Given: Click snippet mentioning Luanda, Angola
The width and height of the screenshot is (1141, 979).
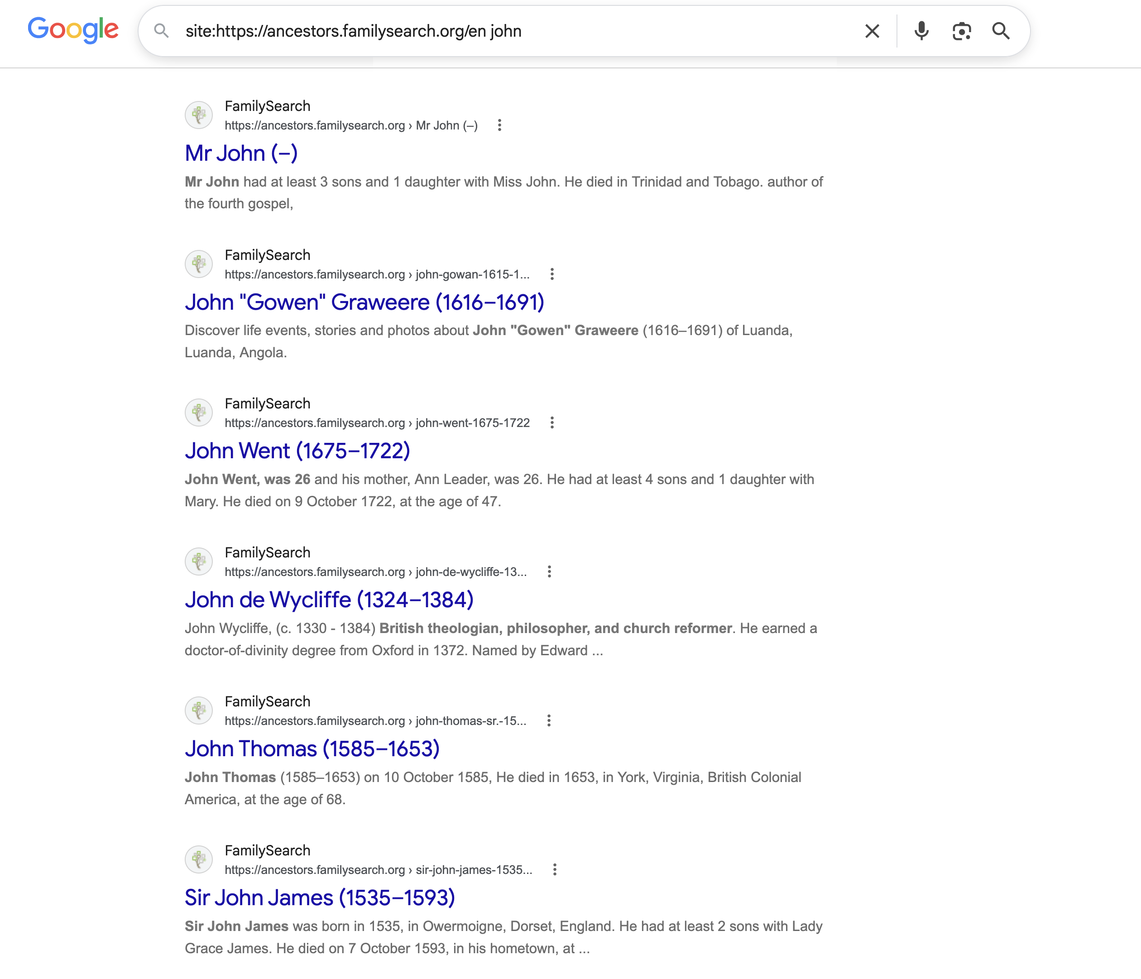Looking at the screenshot, I should pos(489,341).
